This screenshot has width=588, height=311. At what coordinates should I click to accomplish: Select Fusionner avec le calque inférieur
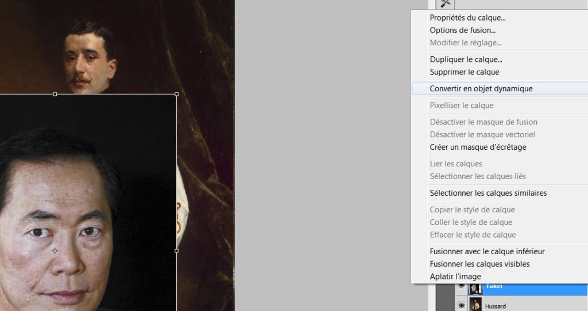[487, 251]
